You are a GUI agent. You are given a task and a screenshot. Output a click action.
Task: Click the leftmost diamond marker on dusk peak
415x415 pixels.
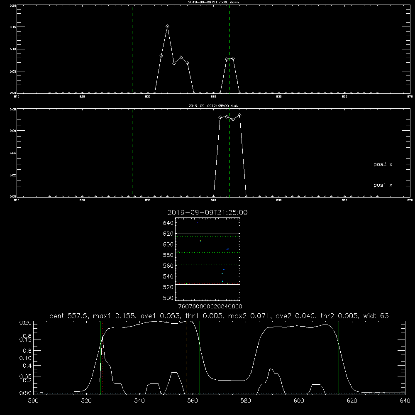tap(220, 117)
